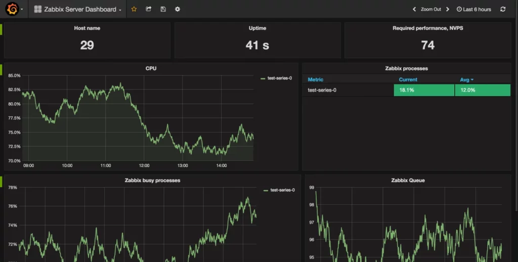The image size is (518, 262).
Task: Share the dashboard via share icon
Action: [x=148, y=9]
